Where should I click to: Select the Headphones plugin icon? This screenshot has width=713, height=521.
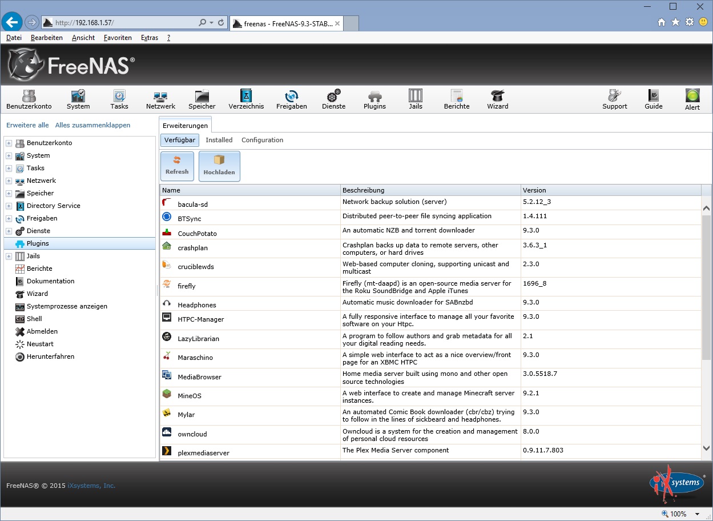[x=167, y=303]
